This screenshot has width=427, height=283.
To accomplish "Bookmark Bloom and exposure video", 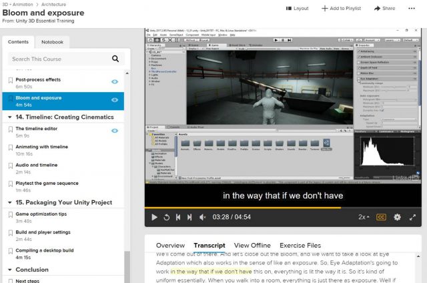I will click(x=11, y=98).
